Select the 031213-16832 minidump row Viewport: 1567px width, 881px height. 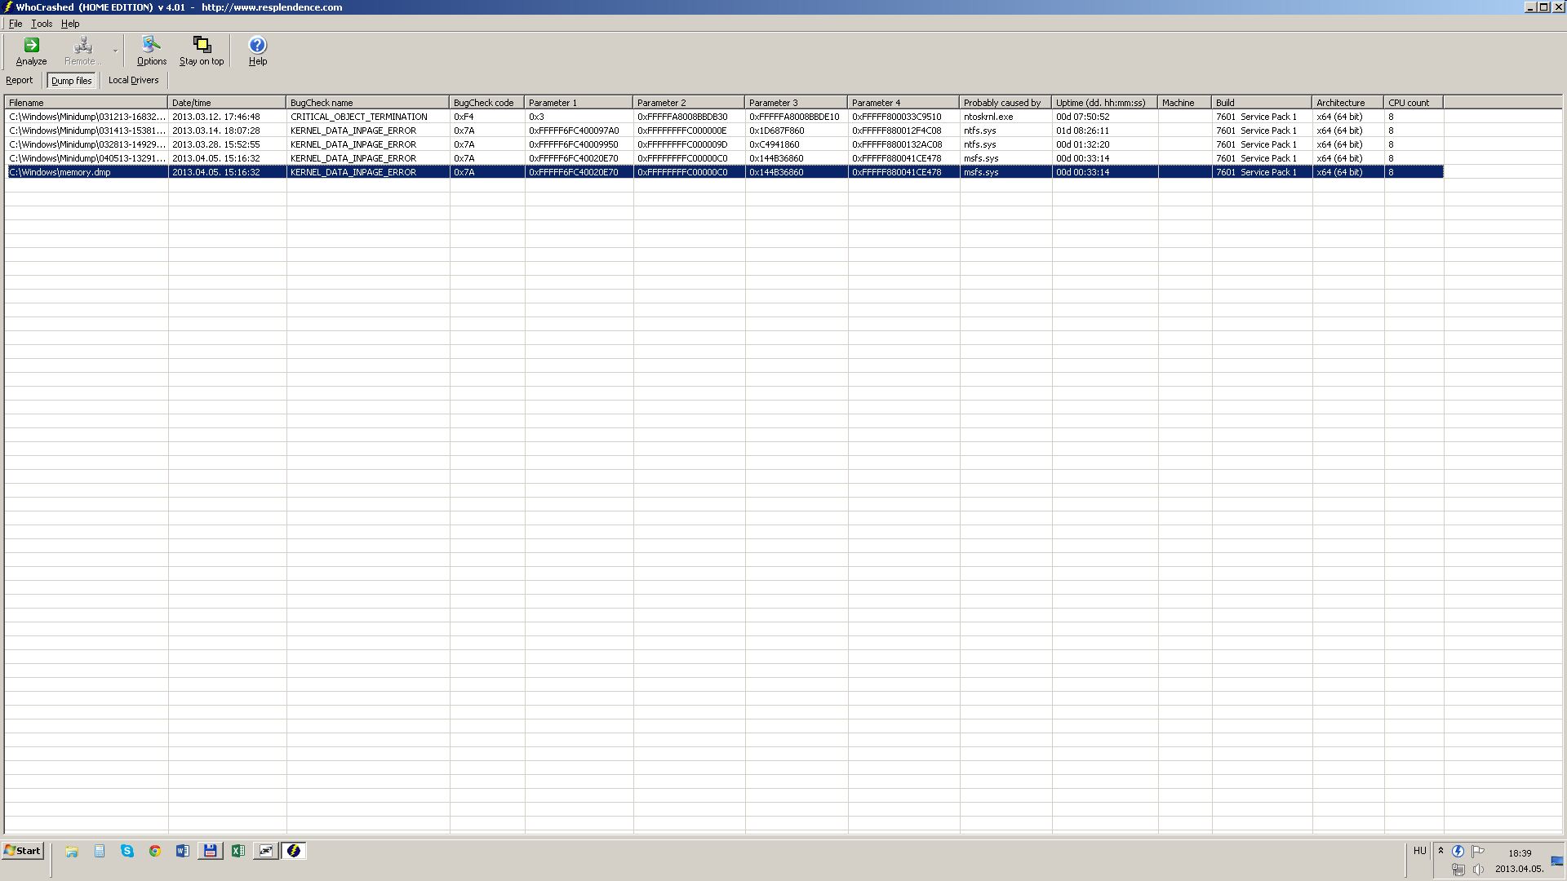[724, 117]
